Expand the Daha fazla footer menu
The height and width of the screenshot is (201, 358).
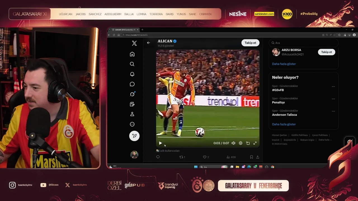point(325,140)
